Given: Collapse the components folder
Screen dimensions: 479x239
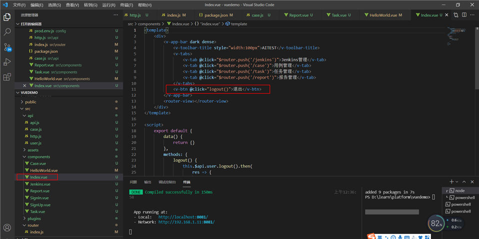Looking at the screenshot, I should [x=68, y=157].
